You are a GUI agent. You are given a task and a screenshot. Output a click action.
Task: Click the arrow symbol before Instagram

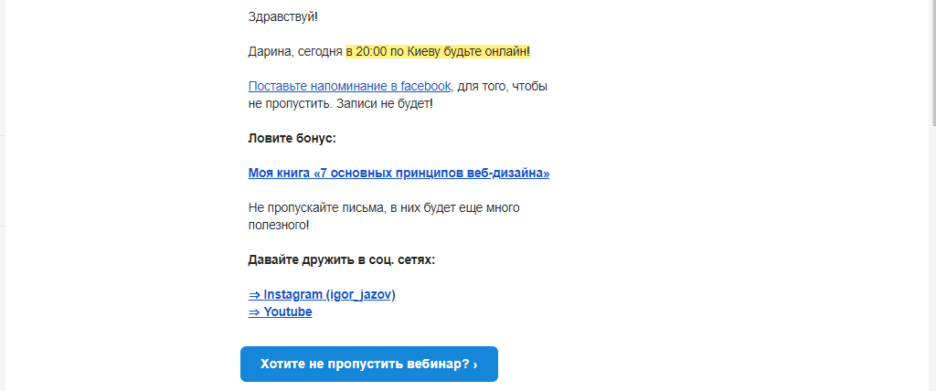click(x=254, y=294)
